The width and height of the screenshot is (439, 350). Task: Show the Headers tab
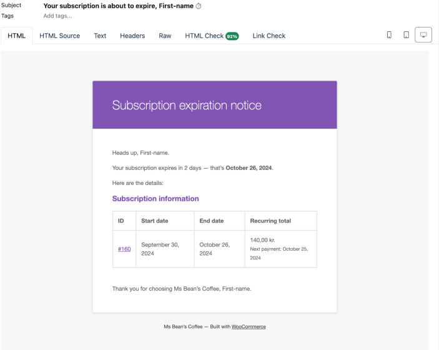(132, 36)
